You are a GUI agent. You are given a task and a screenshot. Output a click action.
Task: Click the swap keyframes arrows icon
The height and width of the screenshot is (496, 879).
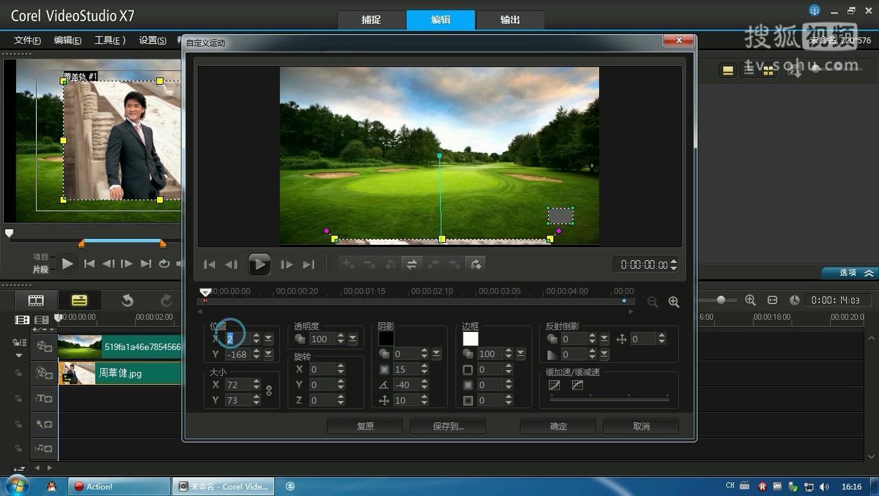coord(412,264)
